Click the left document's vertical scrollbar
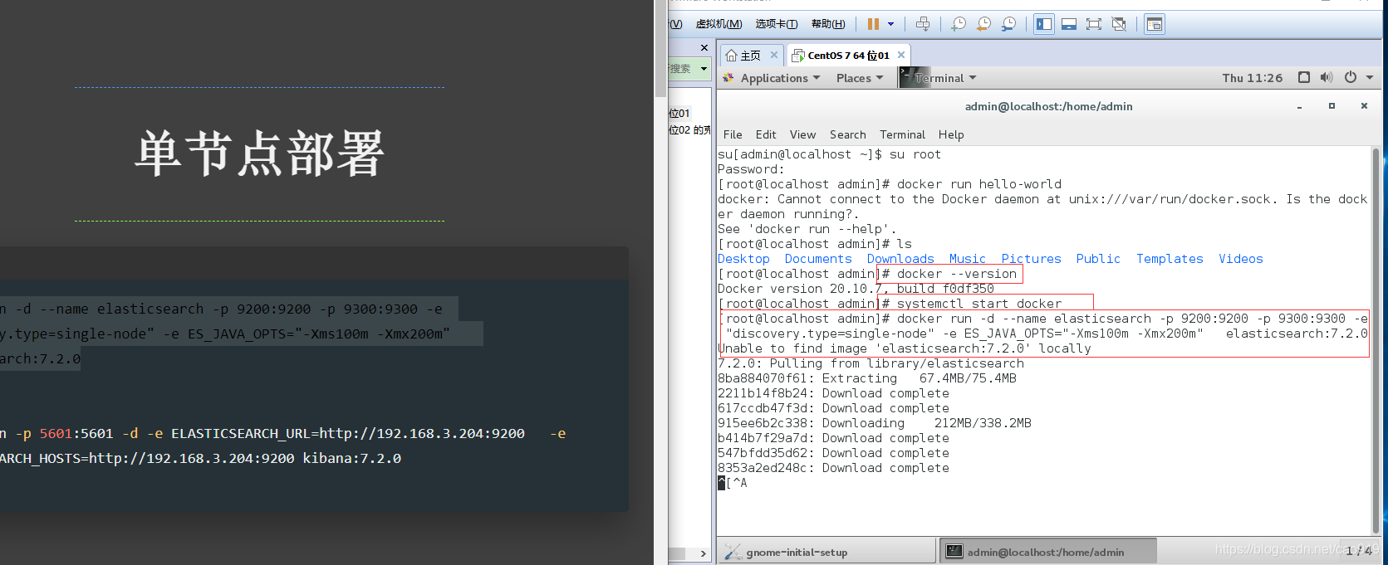 pyautogui.click(x=660, y=50)
